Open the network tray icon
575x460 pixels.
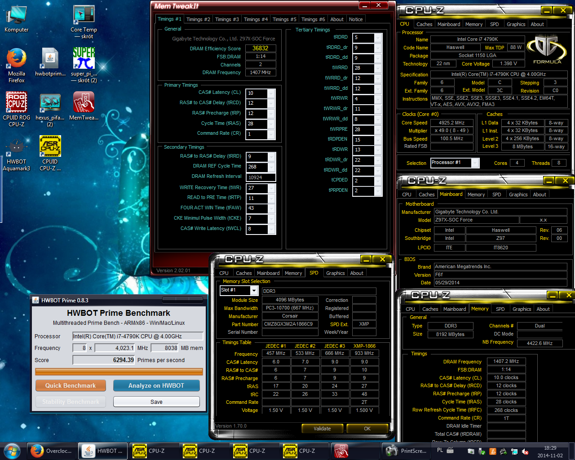514,451
